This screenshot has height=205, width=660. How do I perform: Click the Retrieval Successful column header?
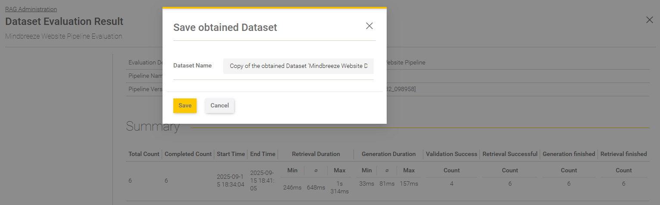coord(510,154)
